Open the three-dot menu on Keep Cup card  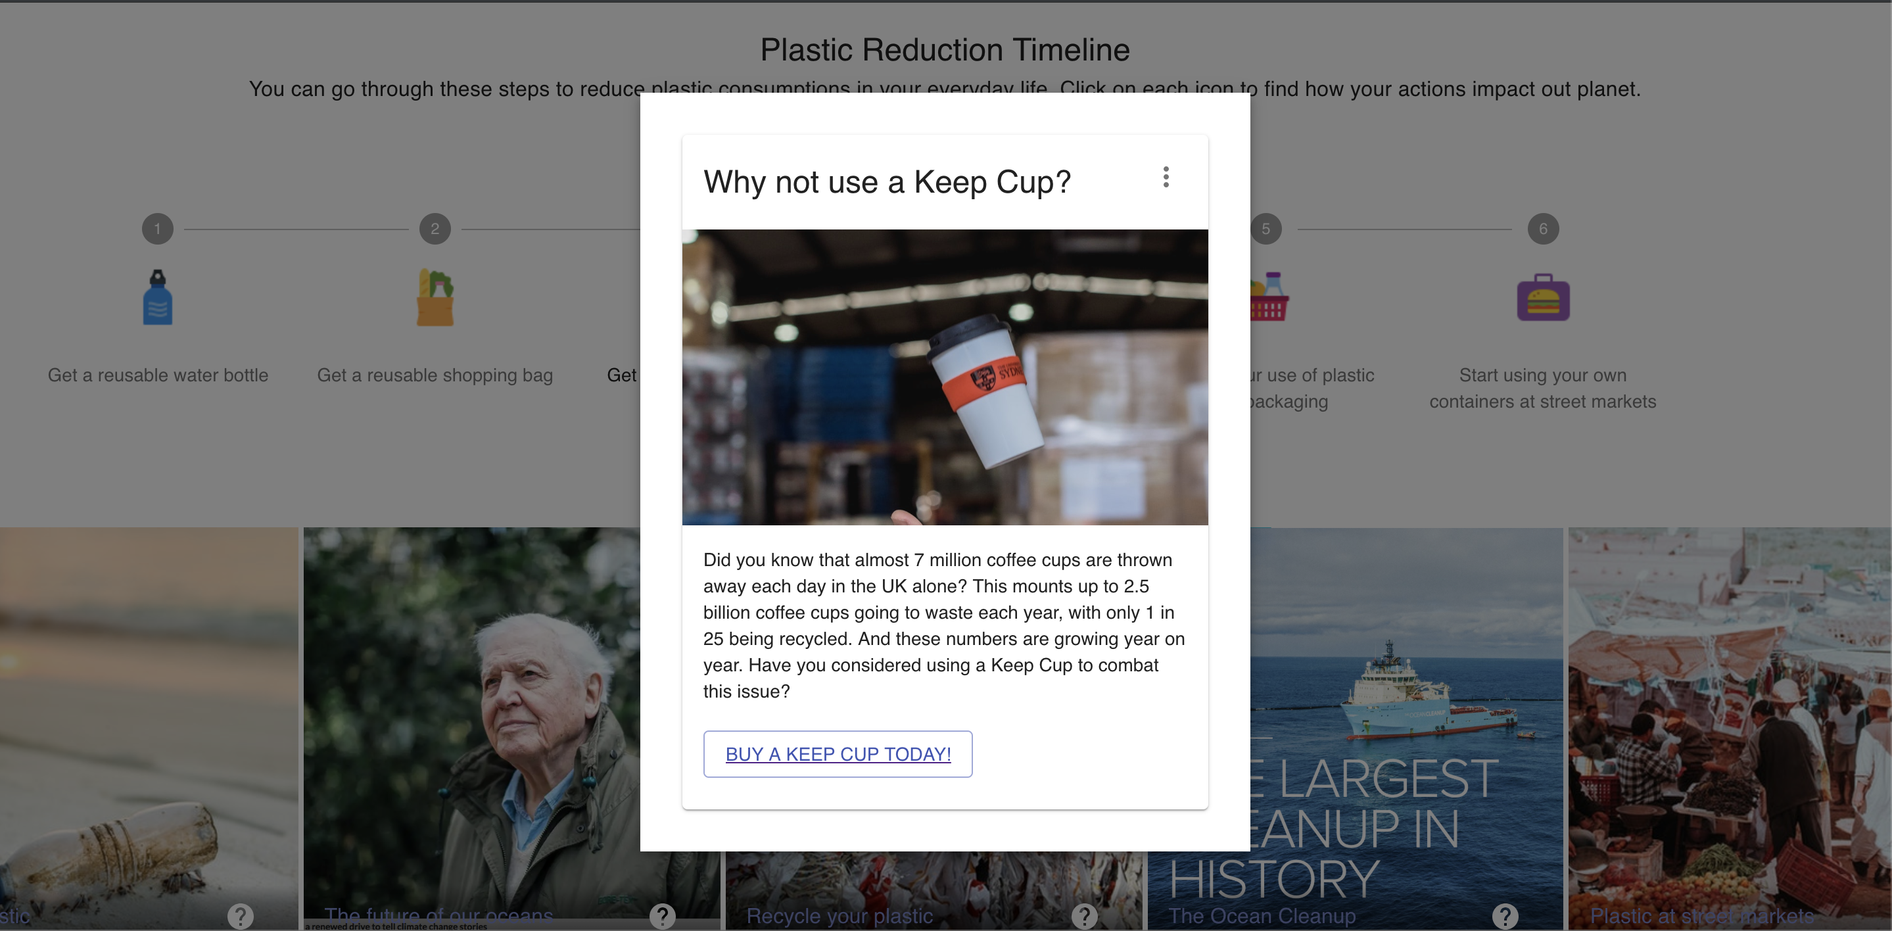click(1166, 177)
